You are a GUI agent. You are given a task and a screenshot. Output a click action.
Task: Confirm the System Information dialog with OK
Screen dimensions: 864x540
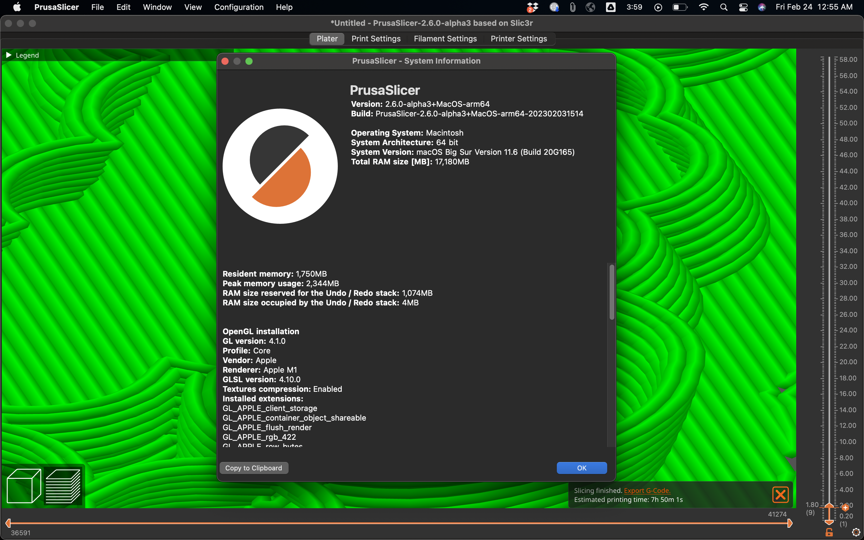[582, 468]
